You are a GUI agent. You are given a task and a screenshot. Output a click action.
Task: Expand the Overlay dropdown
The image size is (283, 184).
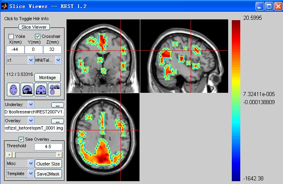click(31, 120)
